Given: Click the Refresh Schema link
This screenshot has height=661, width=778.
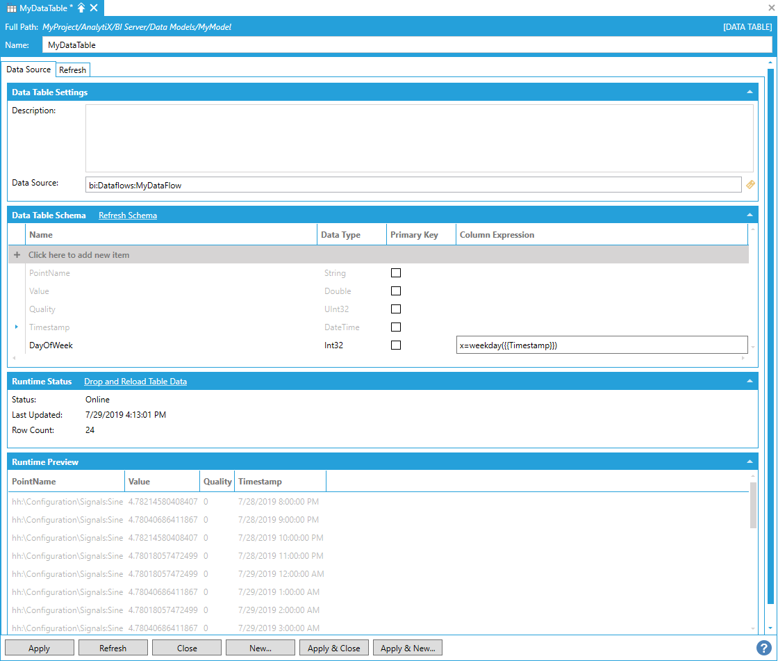Looking at the screenshot, I should (x=128, y=215).
